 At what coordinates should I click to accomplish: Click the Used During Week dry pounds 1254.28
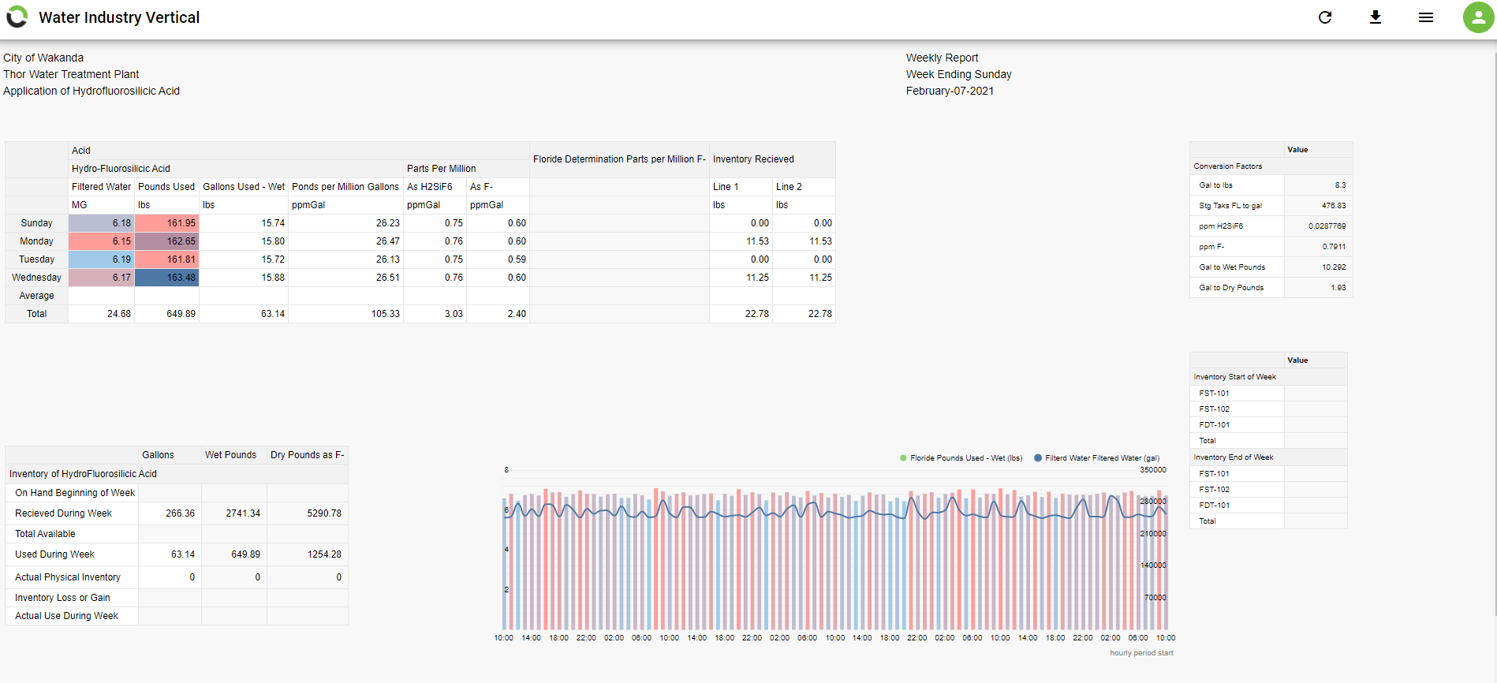point(308,554)
